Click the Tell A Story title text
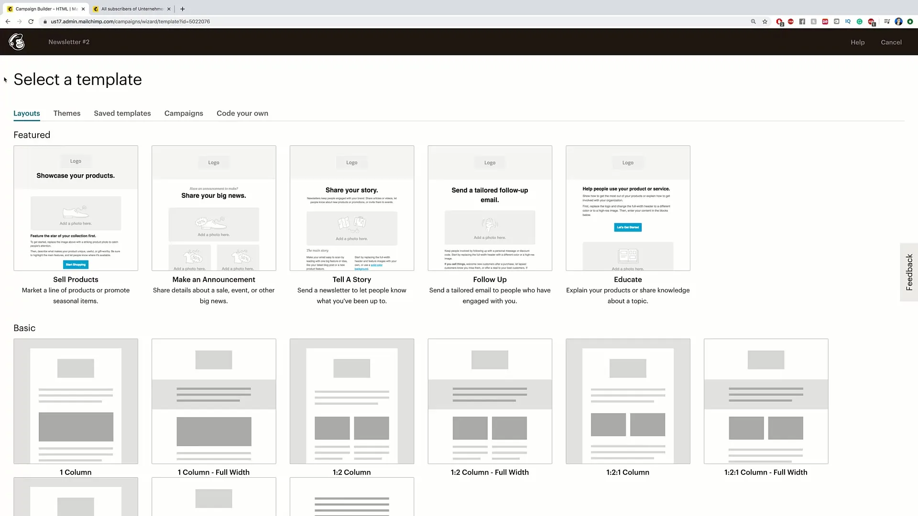The image size is (918, 516). [352, 279]
